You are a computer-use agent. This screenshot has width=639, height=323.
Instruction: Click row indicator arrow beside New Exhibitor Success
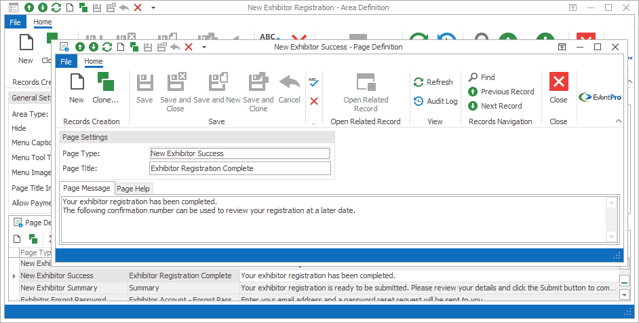tap(14, 276)
